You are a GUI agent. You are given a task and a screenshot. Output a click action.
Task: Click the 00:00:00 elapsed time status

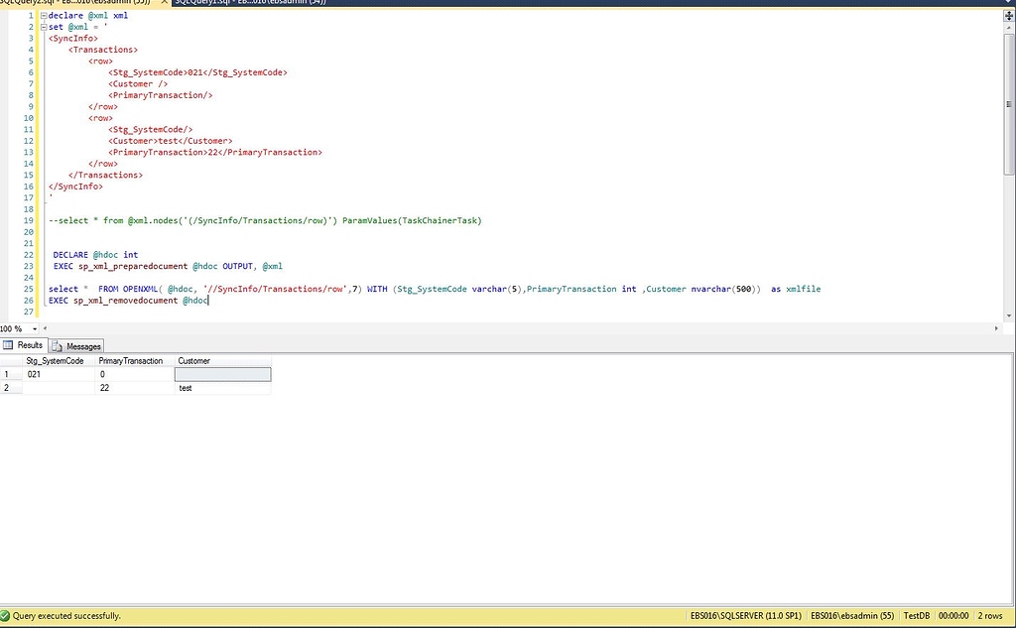coord(953,616)
